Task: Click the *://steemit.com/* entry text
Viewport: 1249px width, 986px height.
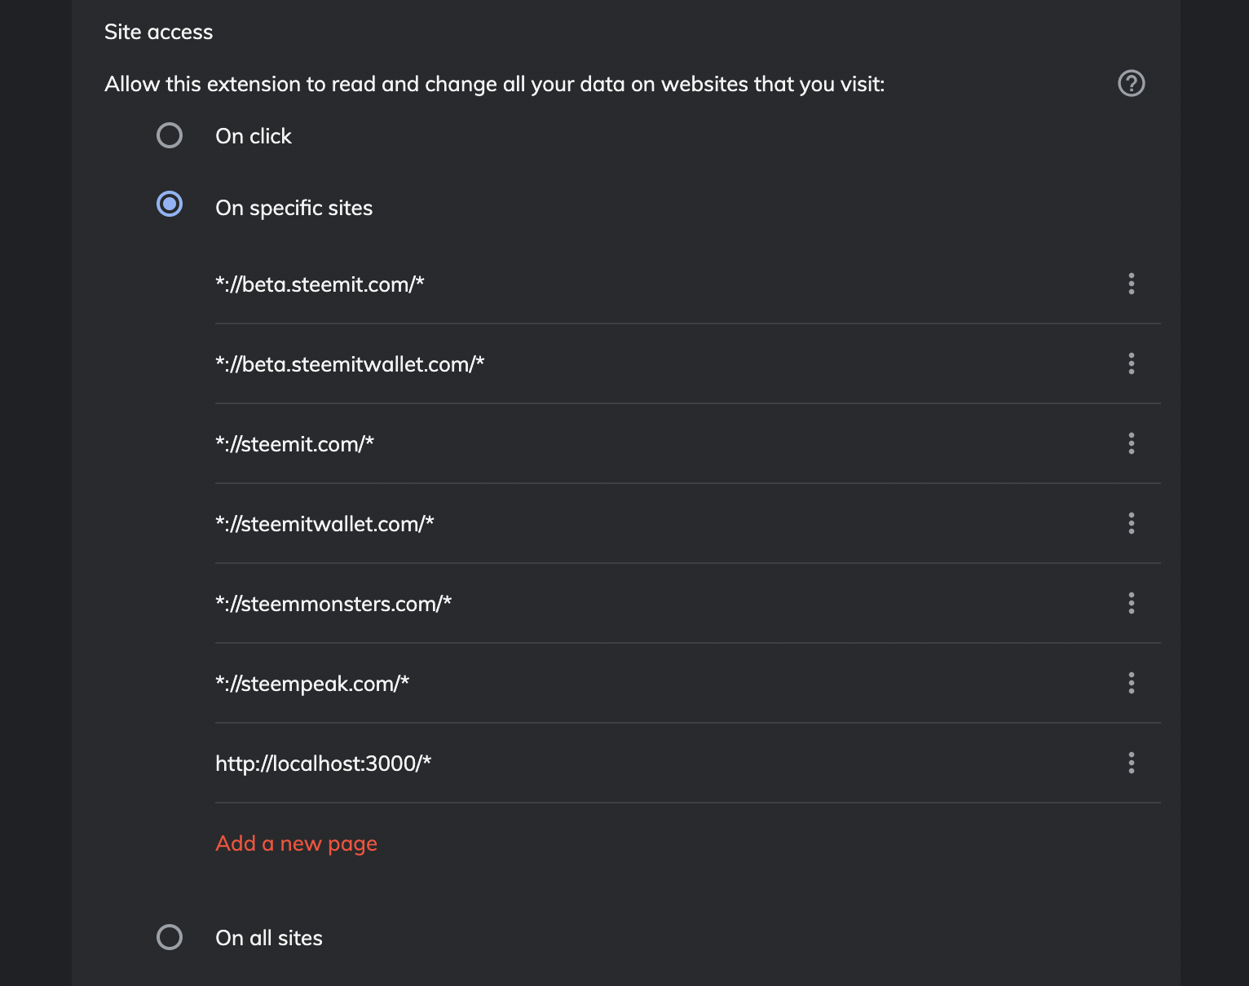Action: [x=294, y=444]
